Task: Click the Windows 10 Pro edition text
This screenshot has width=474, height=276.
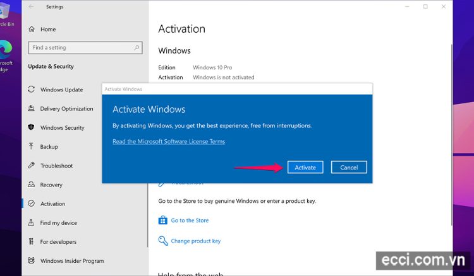Action: [212, 67]
